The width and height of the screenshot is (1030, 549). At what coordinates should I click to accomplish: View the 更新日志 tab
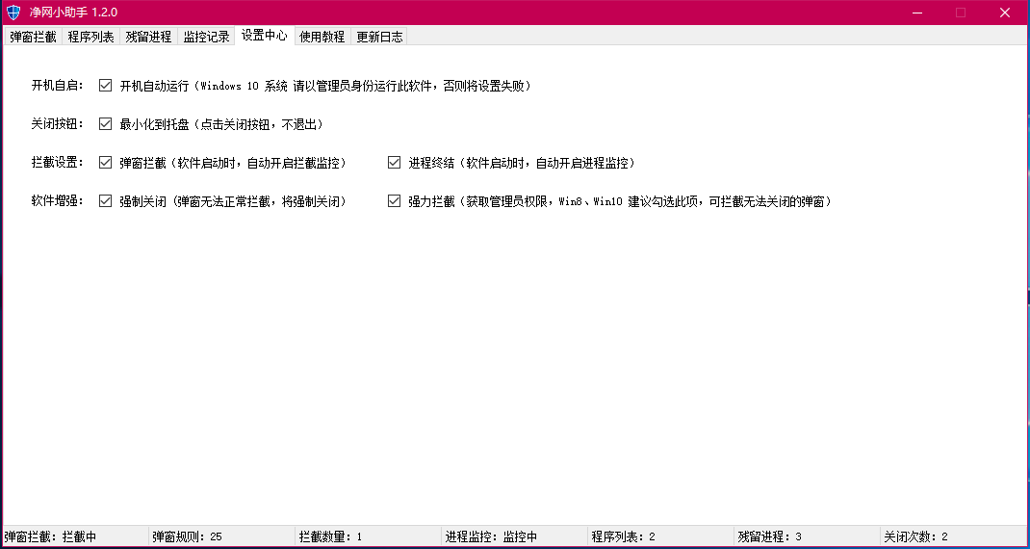pos(379,37)
